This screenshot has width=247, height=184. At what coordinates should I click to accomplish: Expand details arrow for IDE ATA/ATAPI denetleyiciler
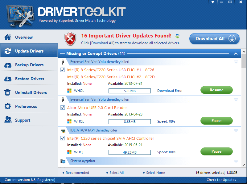click(236, 131)
